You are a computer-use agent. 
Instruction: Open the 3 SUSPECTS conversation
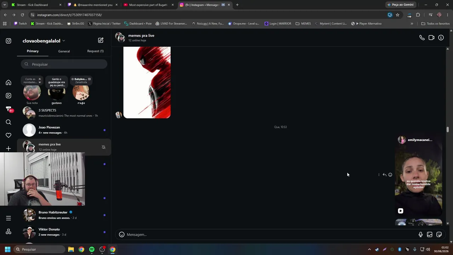pyautogui.click(x=64, y=113)
